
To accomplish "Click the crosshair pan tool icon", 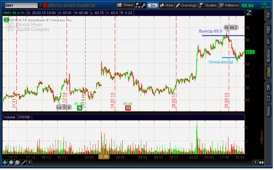I will click(5, 163).
